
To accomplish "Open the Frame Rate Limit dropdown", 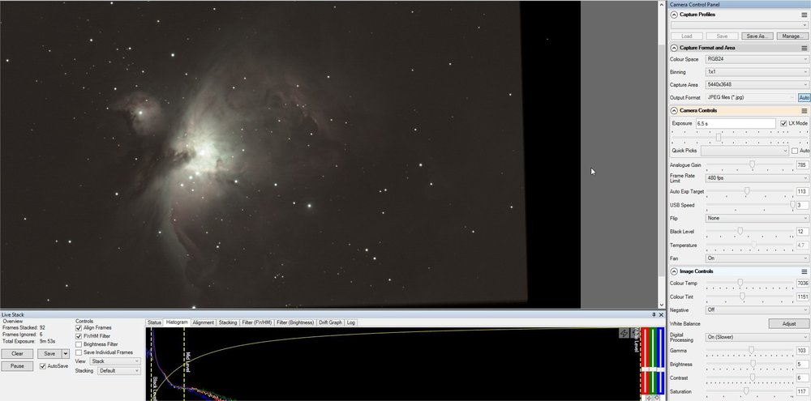I will coord(757,178).
